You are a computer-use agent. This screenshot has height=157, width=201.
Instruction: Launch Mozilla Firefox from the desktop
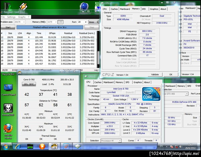coord(8,131)
